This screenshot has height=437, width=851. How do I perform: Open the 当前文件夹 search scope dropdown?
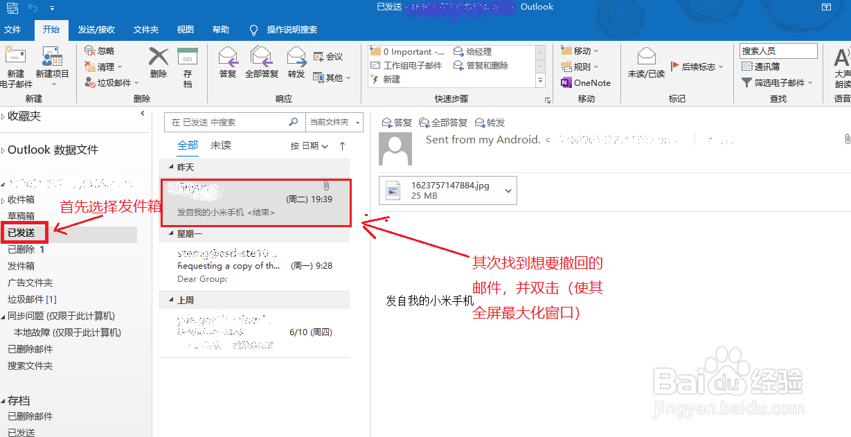click(x=334, y=122)
